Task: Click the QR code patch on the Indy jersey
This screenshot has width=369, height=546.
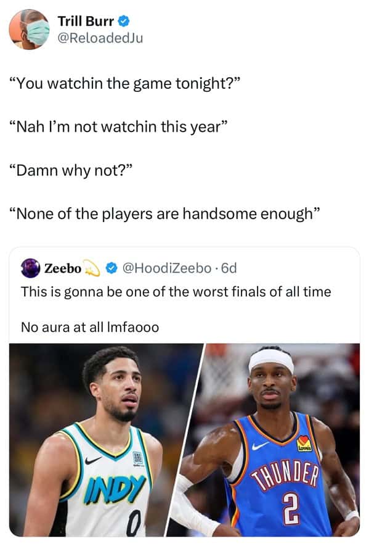Action: pos(137,458)
